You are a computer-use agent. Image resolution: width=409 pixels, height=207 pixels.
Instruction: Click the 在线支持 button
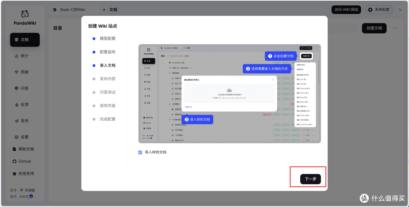click(25, 173)
